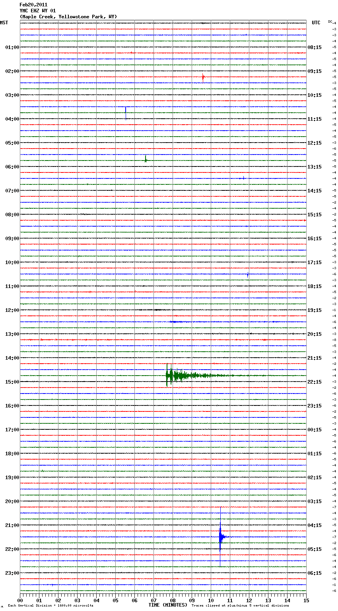Viewport: 338px width, 611px height.
Task: Click the vertical division 1600.00 microvolts note
Action: click(x=51, y=606)
